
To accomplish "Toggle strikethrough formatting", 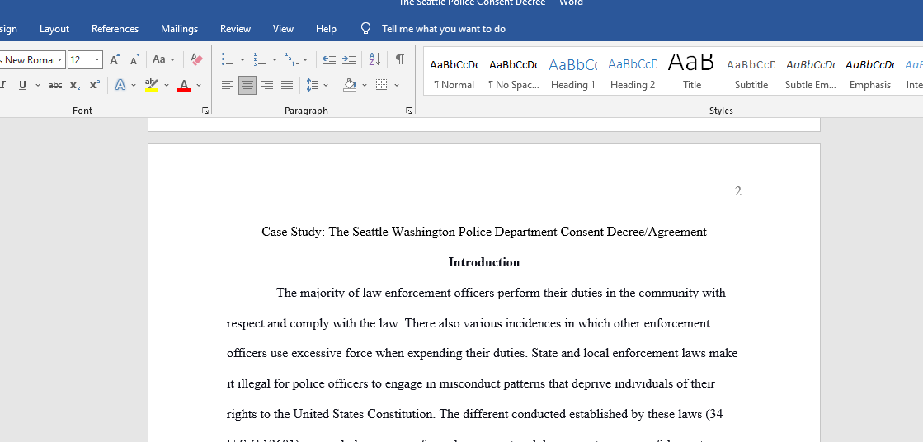I will tap(55, 85).
